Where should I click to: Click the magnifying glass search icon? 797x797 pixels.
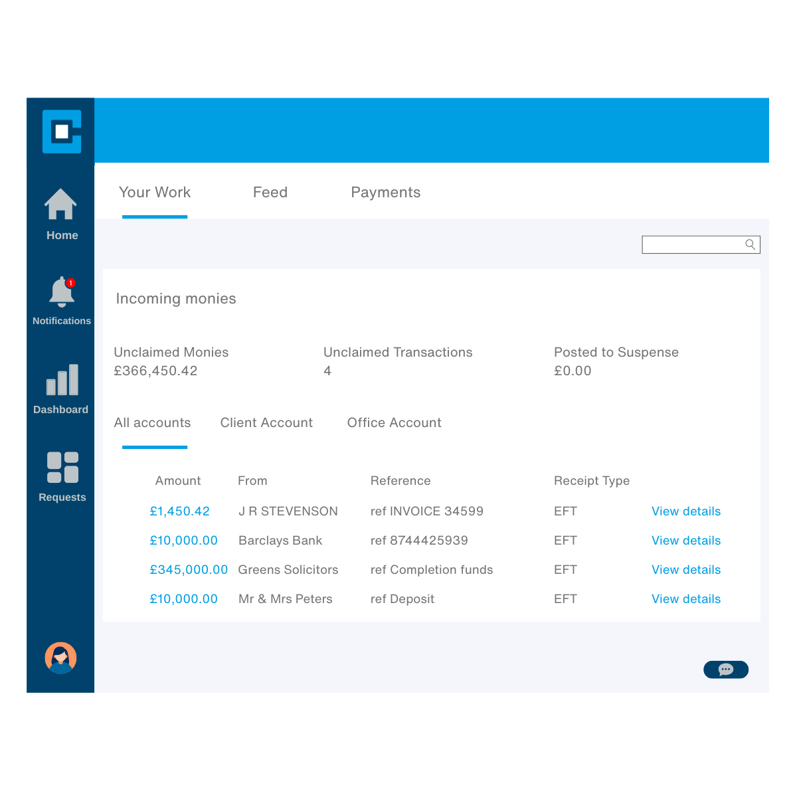point(750,244)
